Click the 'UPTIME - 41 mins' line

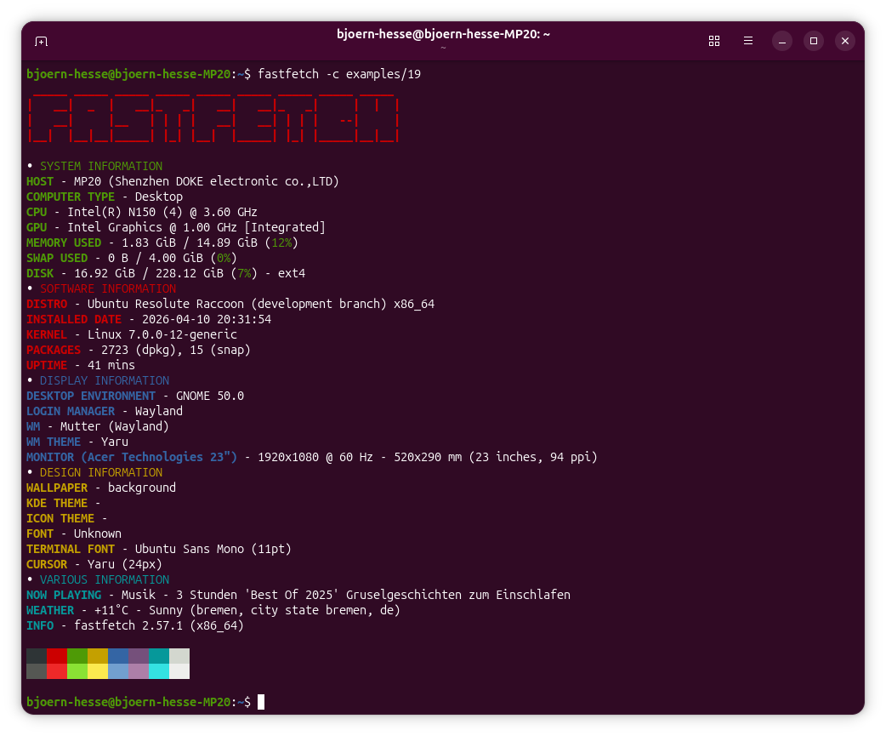(81, 365)
